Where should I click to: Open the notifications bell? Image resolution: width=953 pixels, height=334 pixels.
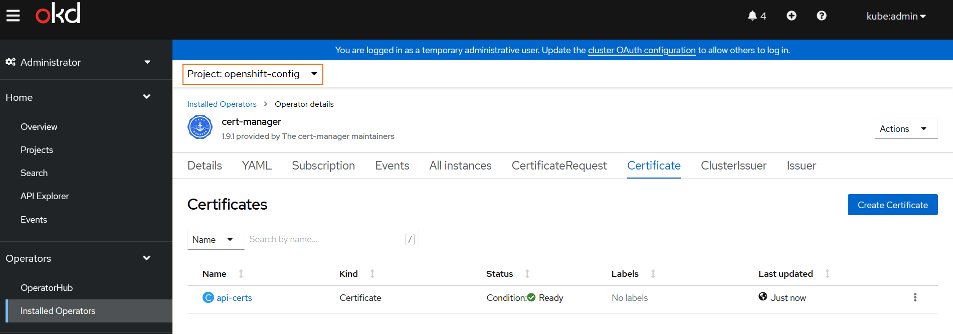(x=756, y=16)
